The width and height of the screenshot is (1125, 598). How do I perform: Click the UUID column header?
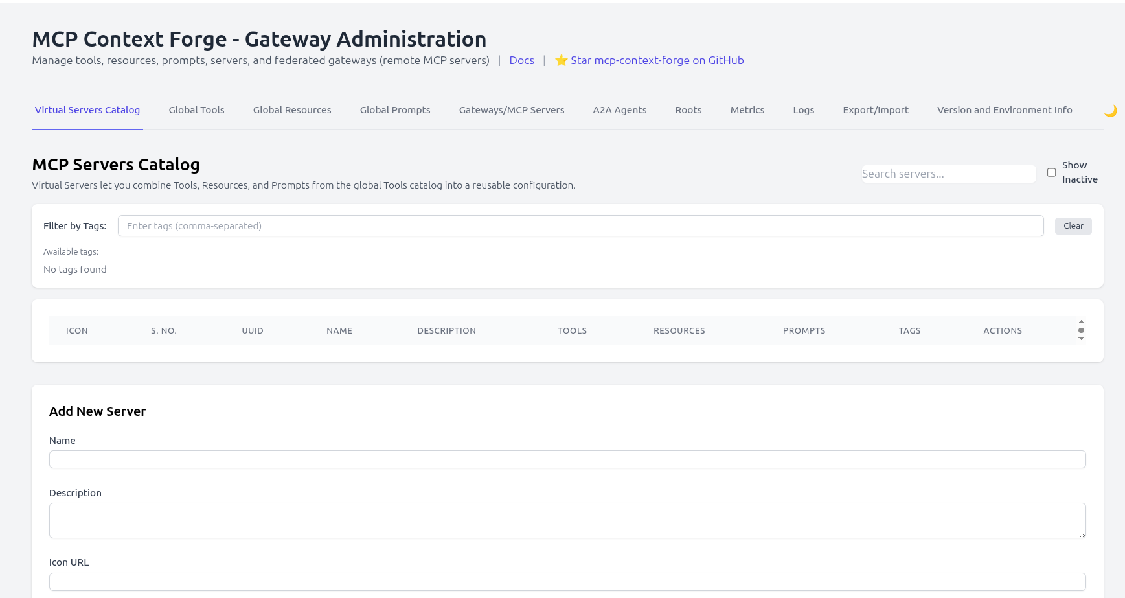coord(253,330)
